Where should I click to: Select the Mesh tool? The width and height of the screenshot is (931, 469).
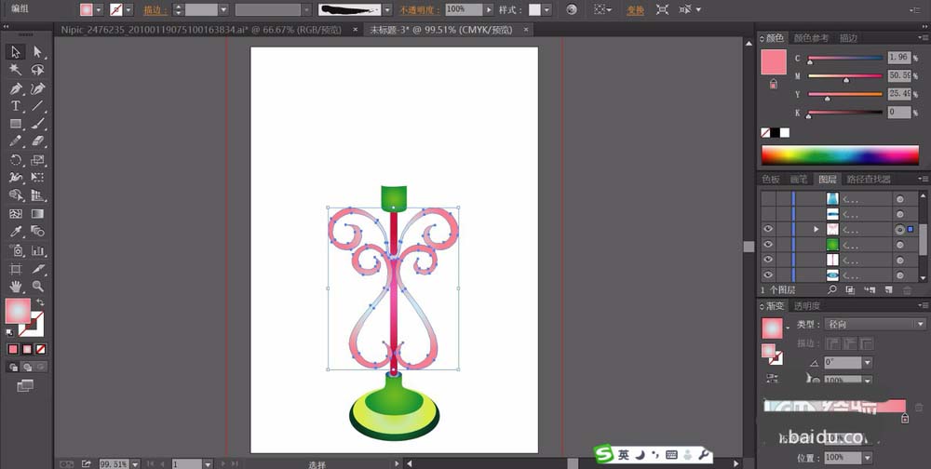point(16,214)
